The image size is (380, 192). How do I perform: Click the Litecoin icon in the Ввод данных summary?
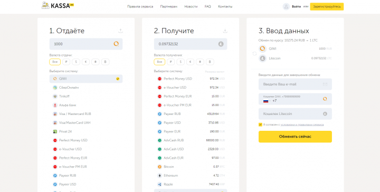(x=262, y=59)
